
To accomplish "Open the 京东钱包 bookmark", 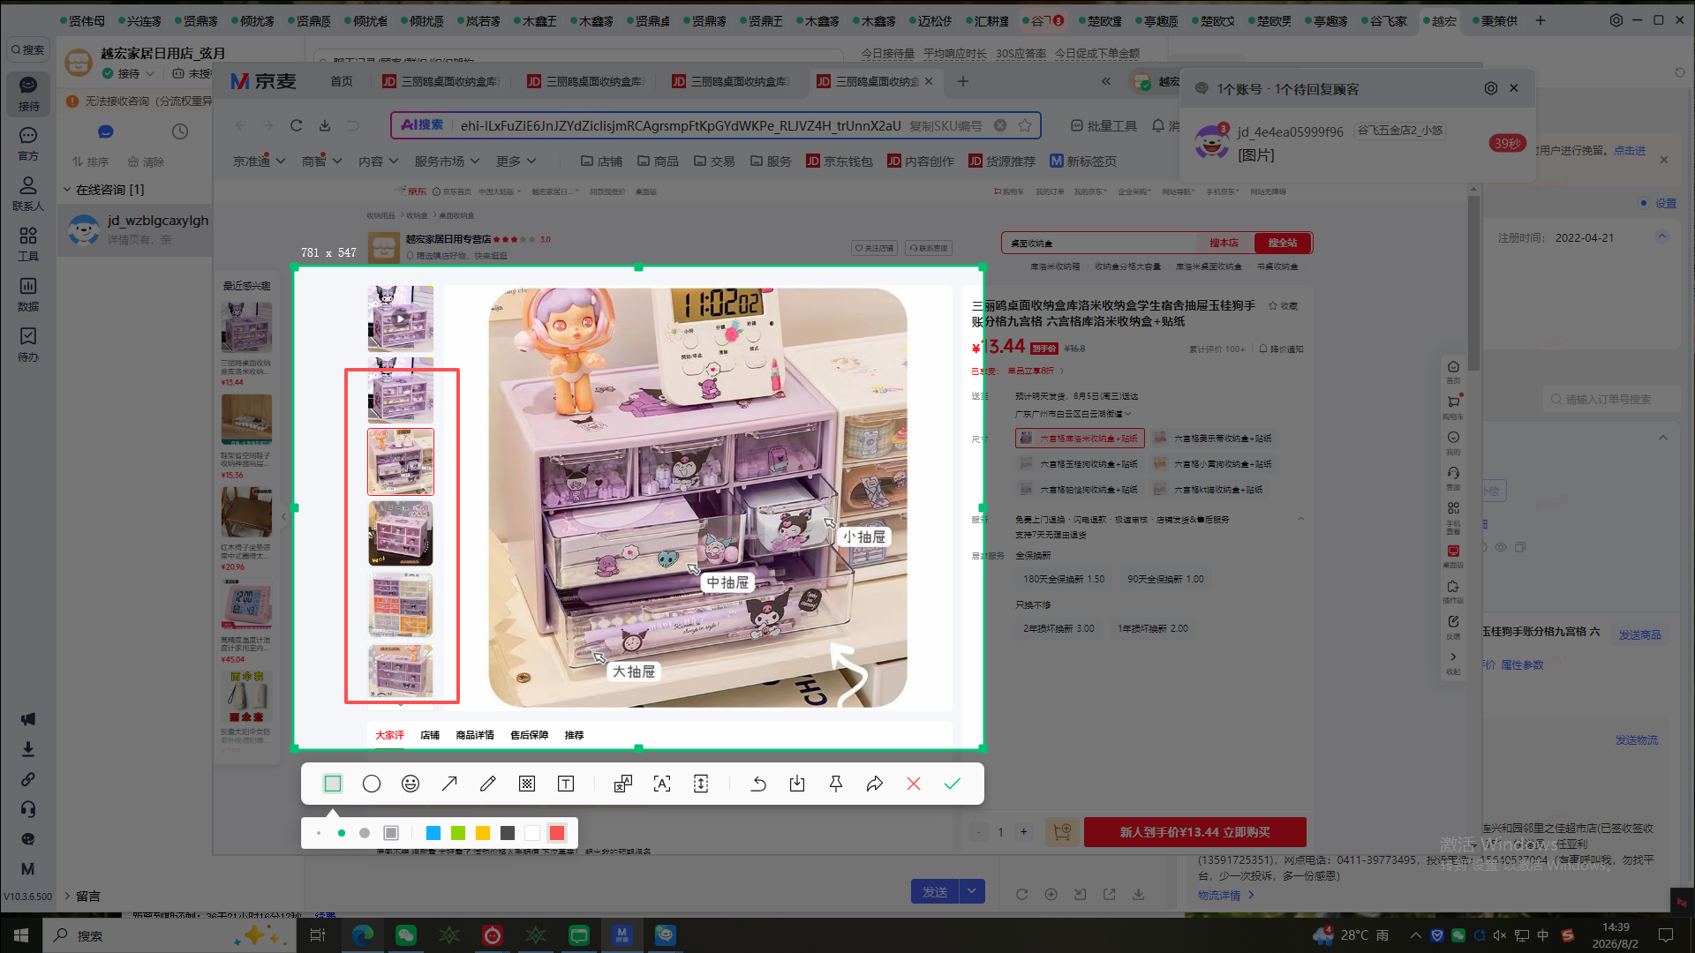I will pyautogui.click(x=840, y=161).
